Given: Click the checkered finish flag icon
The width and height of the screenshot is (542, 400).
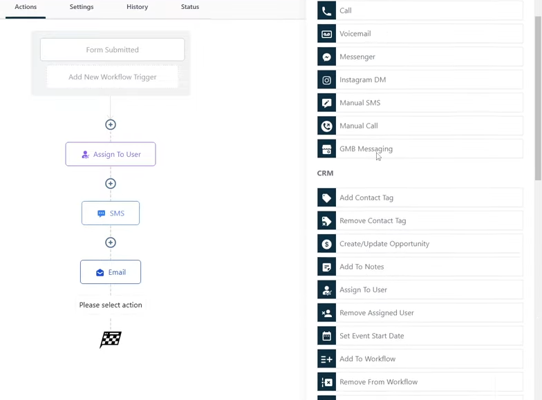Looking at the screenshot, I should pyautogui.click(x=111, y=340).
